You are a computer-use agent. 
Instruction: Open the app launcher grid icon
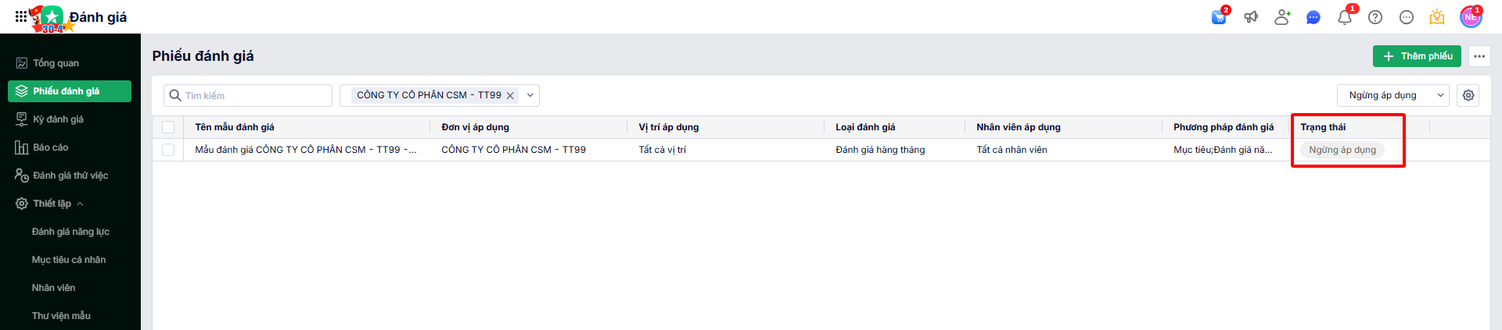[x=20, y=16]
